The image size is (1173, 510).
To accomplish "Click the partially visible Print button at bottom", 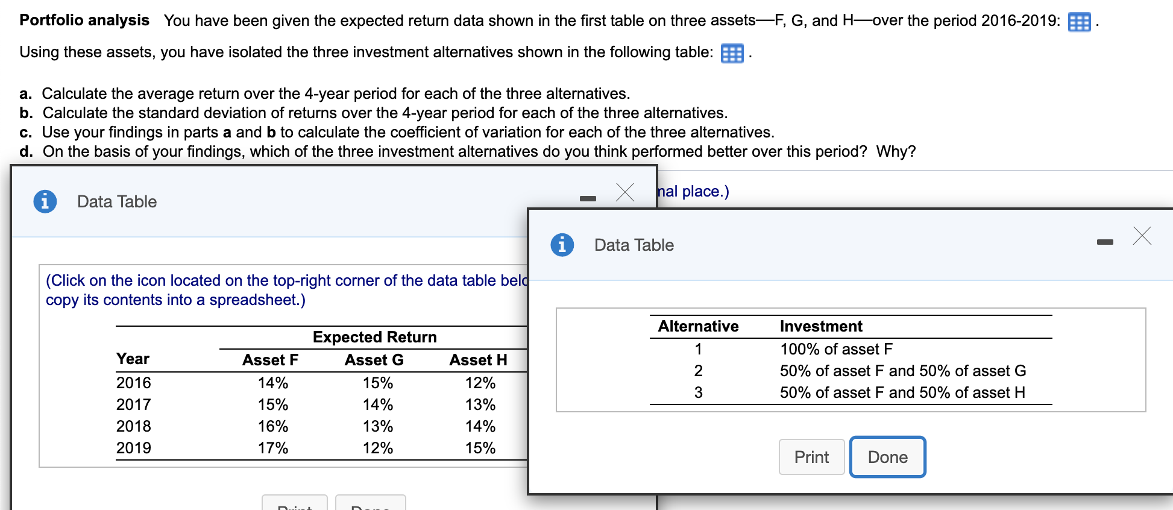I will (x=294, y=505).
